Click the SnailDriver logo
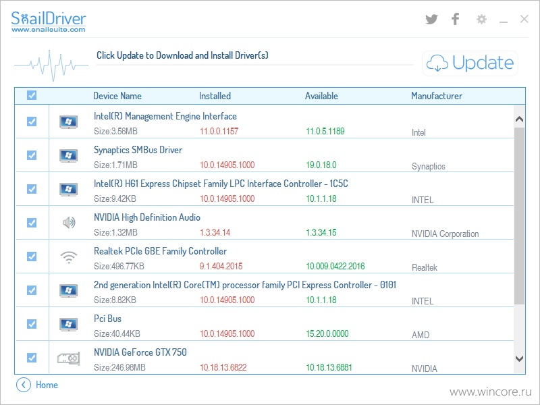 pos(49,19)
